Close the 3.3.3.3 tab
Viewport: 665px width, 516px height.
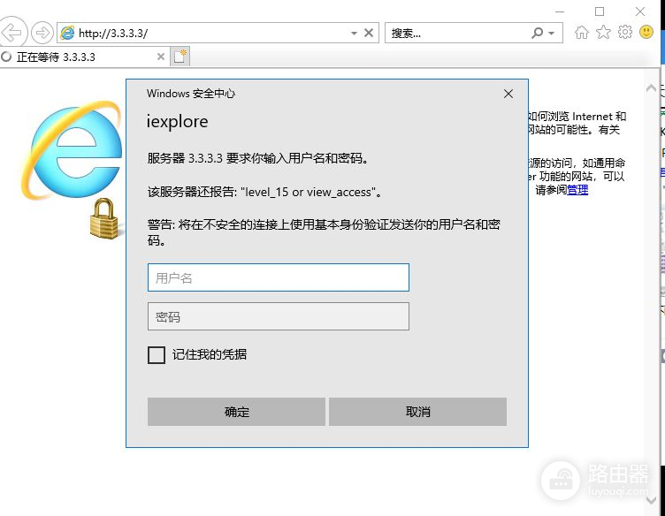tap(160, 57)
